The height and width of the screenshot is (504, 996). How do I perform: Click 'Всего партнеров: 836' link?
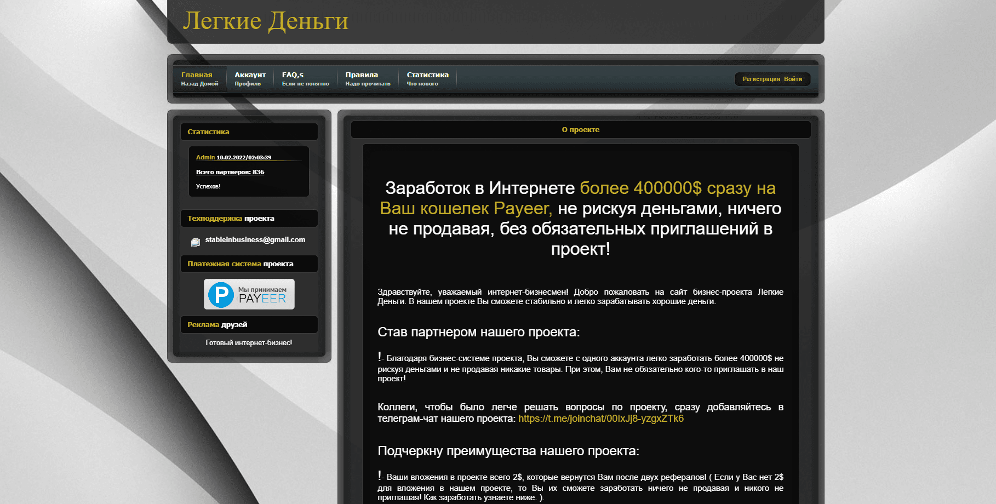pyautogui.click(x=231, y=171)
